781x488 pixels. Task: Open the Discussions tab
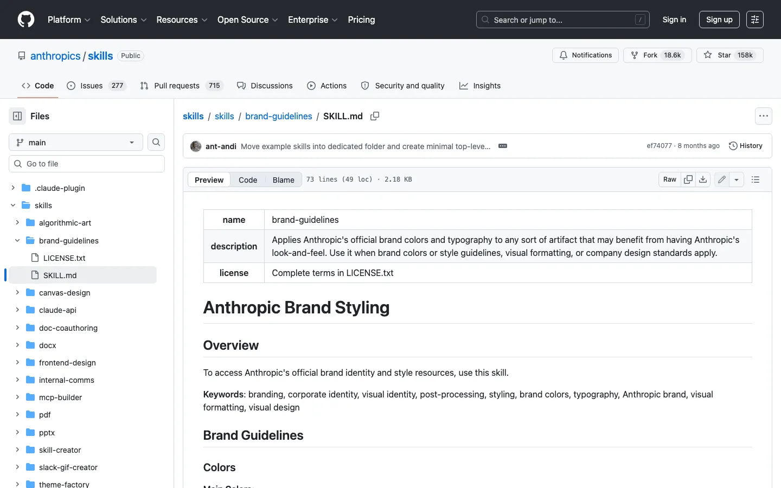pyautogui.click(x=265, y=86)
